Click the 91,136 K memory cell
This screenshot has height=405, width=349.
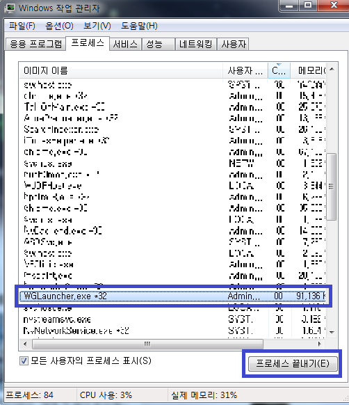click(x=311, y=296)
